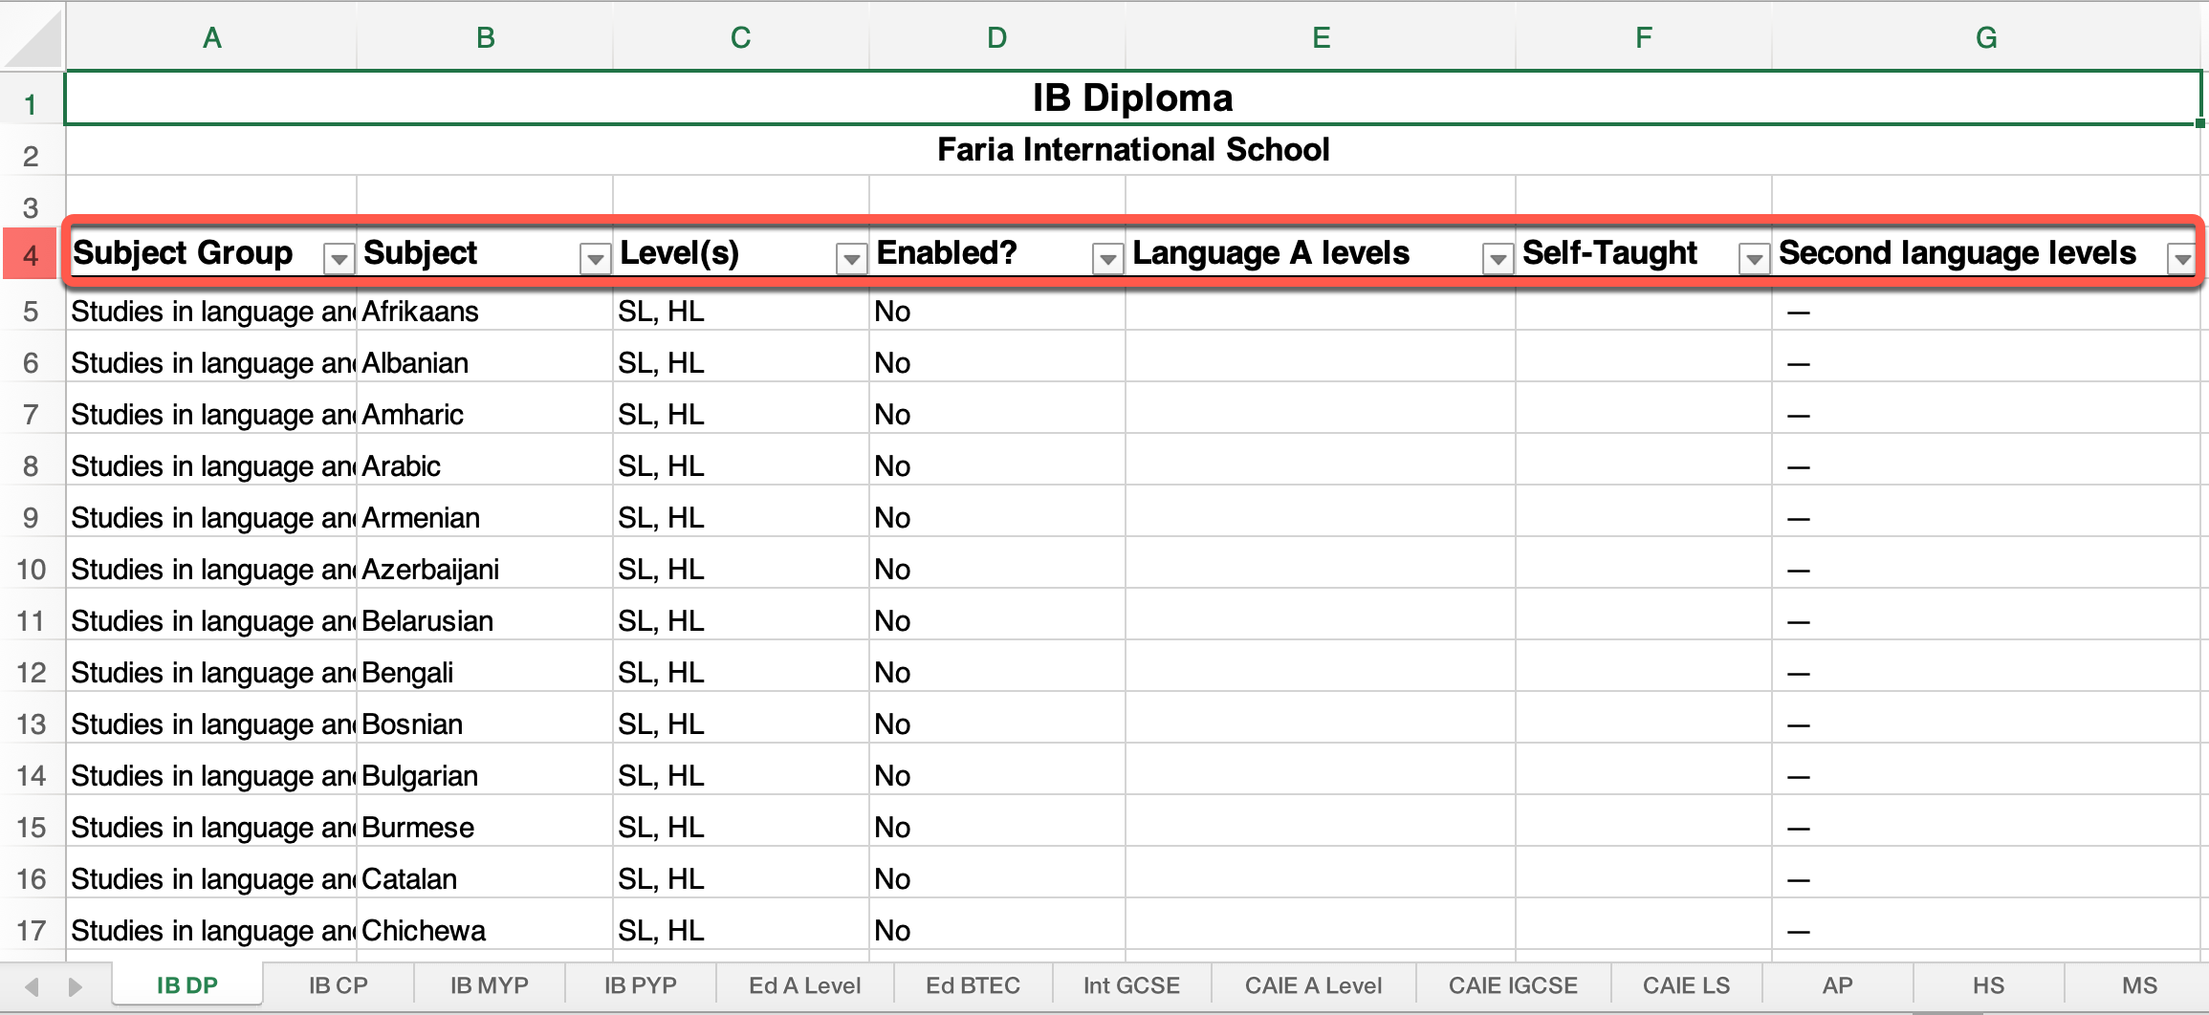Open the AP sheet tab
The image size is (2209, 1015).
pos(1838,985)
